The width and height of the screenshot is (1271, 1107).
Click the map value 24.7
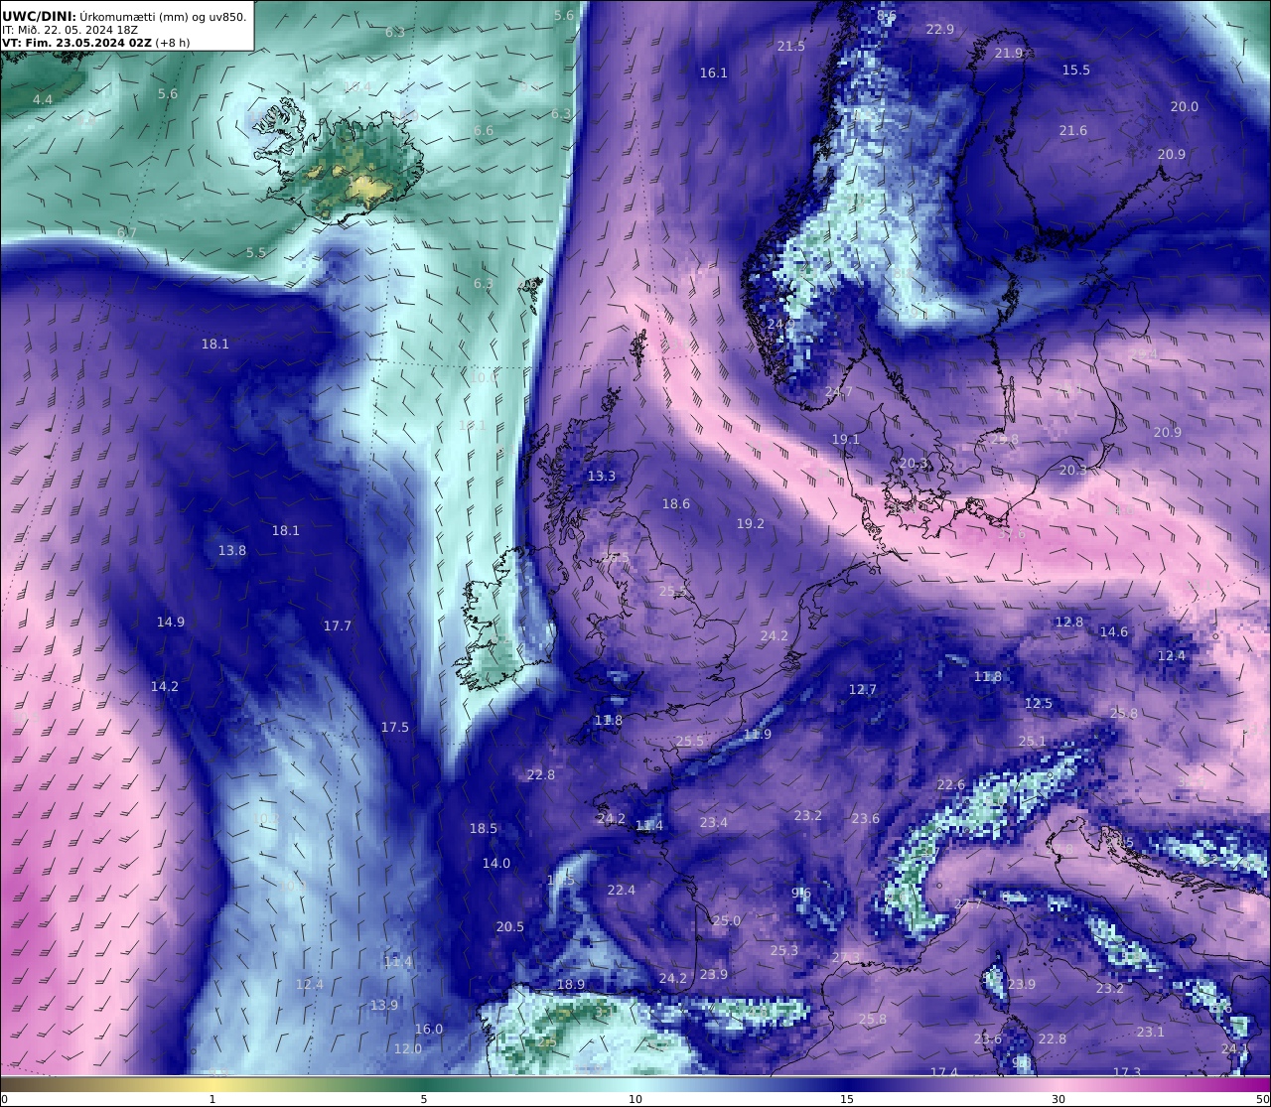839,393
